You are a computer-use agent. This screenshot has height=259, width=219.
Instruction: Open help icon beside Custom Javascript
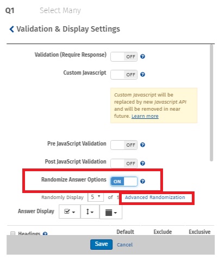click(142, 75)
